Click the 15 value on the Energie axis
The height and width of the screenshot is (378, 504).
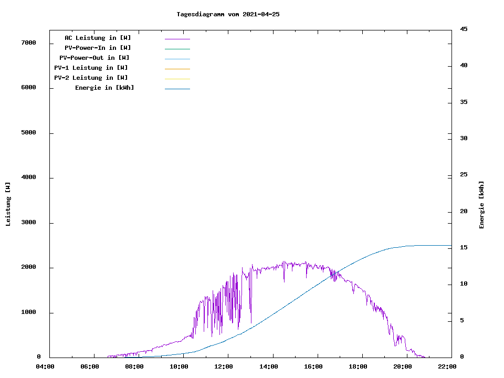pos(464,247)
